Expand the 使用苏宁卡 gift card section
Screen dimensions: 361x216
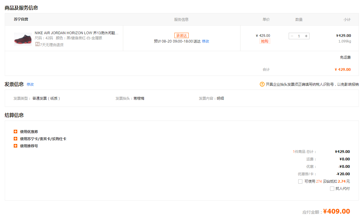(15, 139)
